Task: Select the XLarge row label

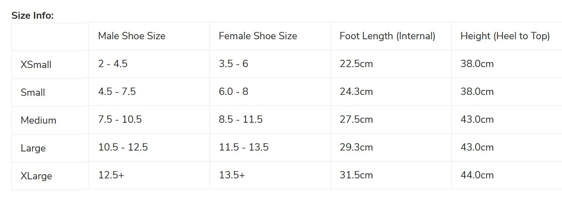Action: 36,176
